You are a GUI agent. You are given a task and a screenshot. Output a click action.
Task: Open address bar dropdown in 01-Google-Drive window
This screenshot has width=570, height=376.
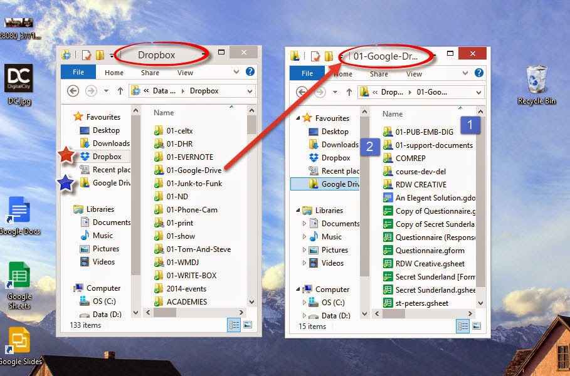point(478,93)
